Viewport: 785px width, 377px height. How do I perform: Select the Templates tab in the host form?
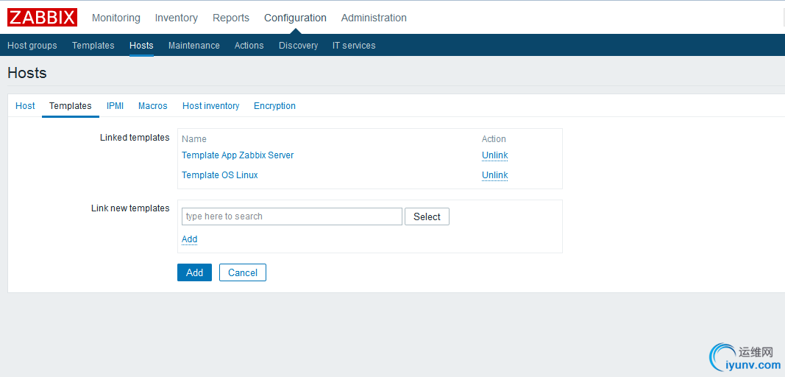(x=71, y=106)
